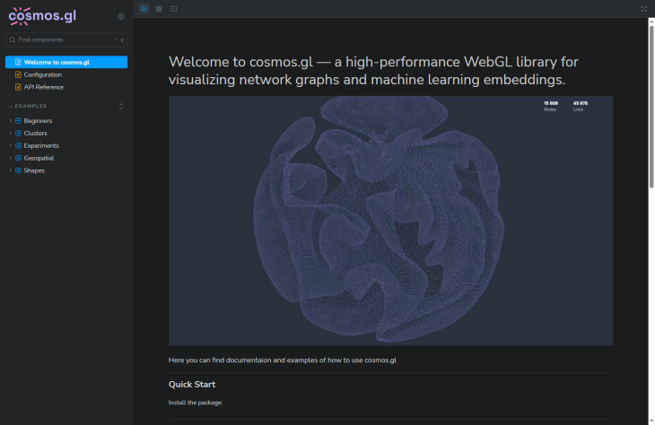
Task: Open the Storybook settings gear menu
Action: pos(121,17)
